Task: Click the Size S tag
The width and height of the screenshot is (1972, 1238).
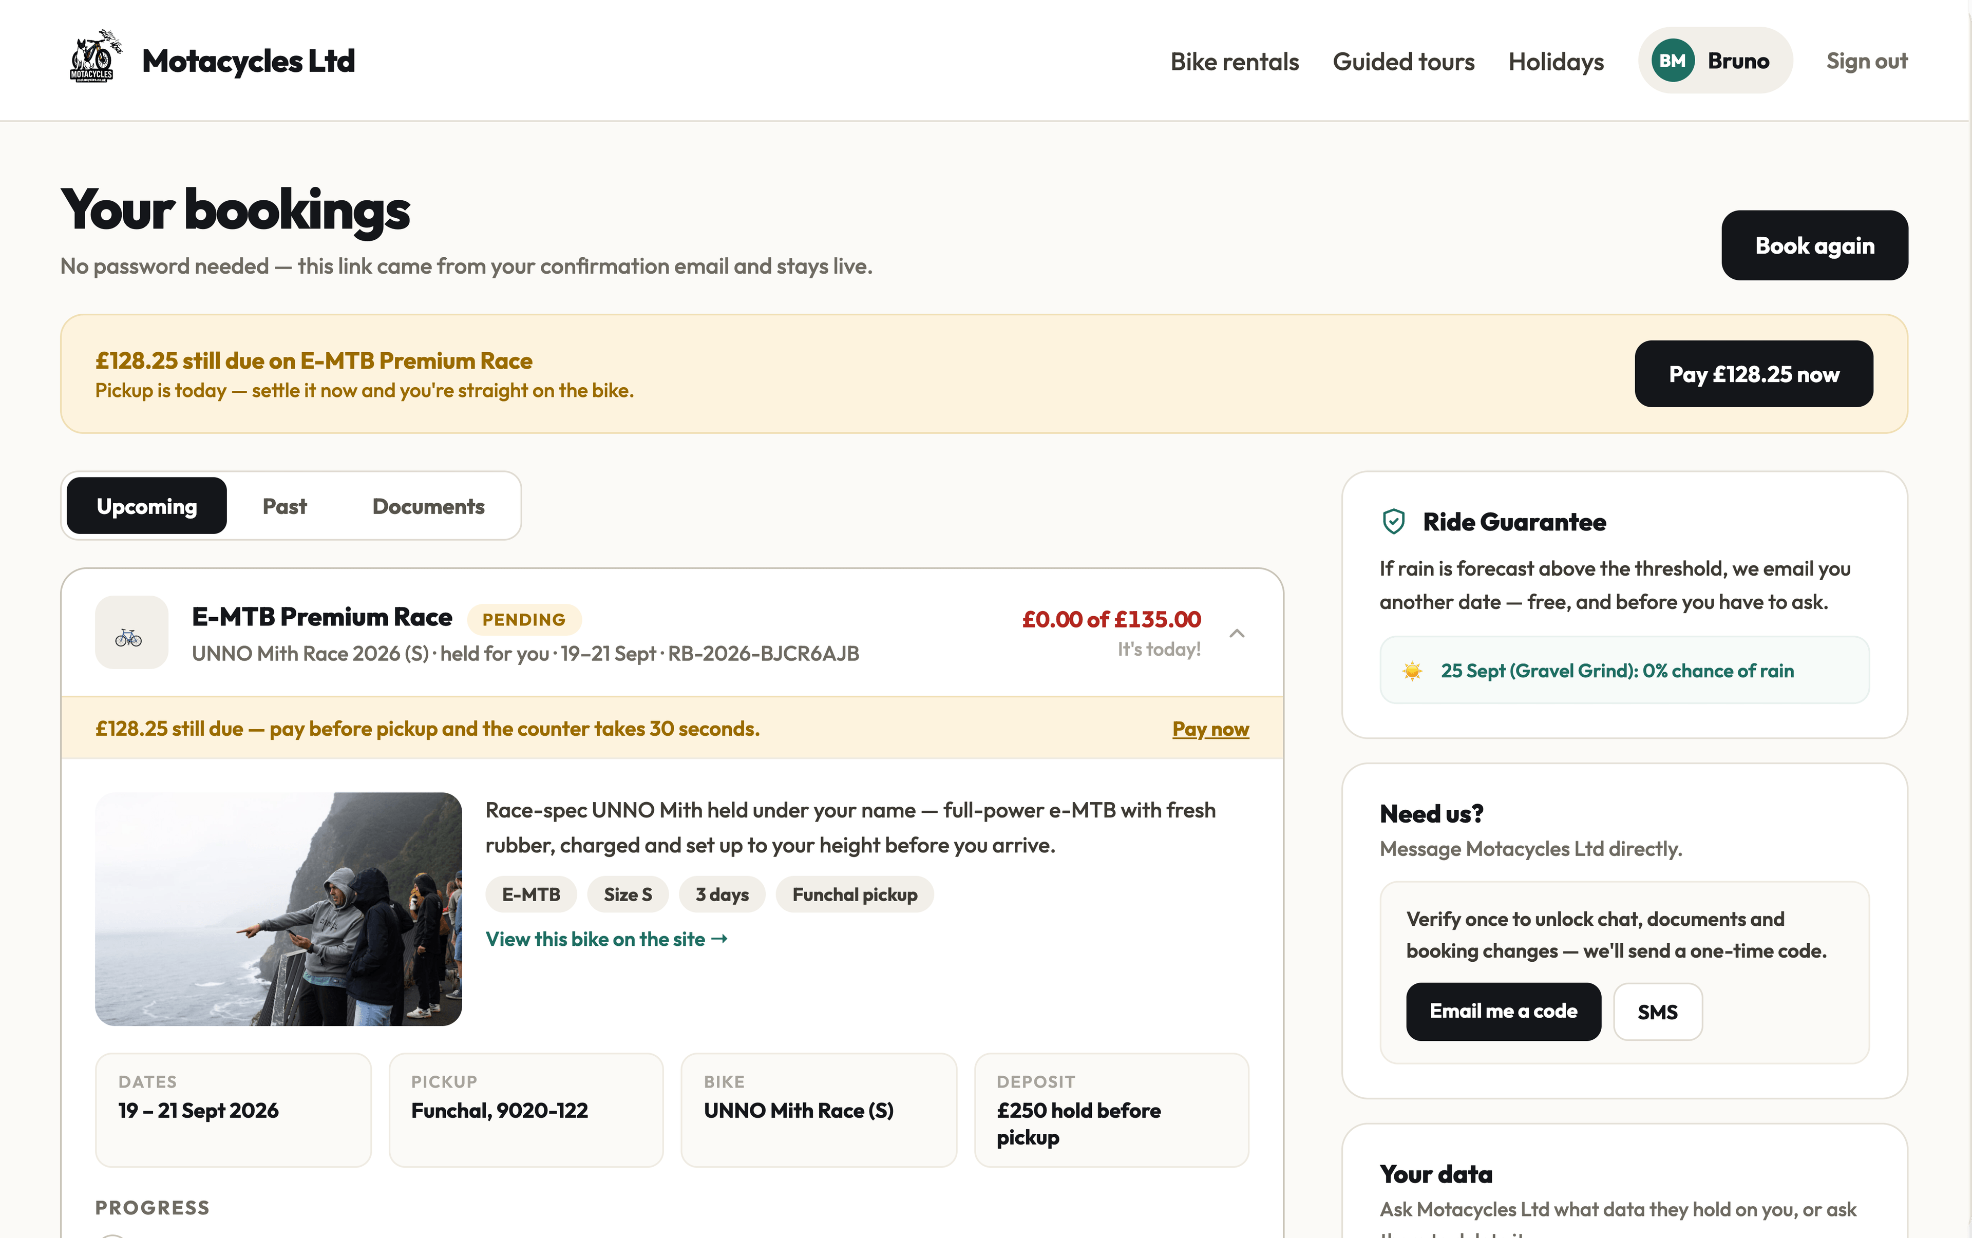Action: click(628, 894)
